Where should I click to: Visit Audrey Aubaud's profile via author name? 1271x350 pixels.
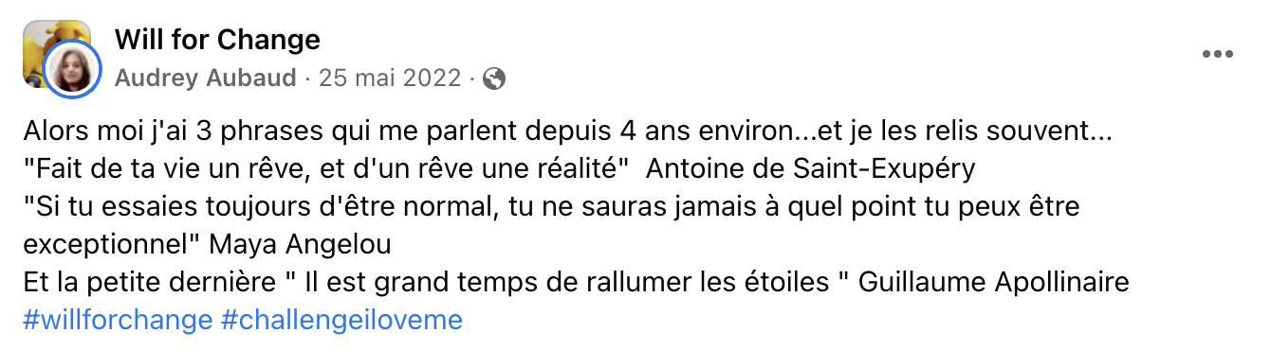point(206,79)
